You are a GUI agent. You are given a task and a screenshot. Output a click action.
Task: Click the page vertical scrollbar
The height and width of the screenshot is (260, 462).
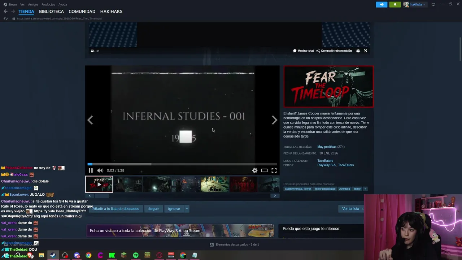click(460, 49)
